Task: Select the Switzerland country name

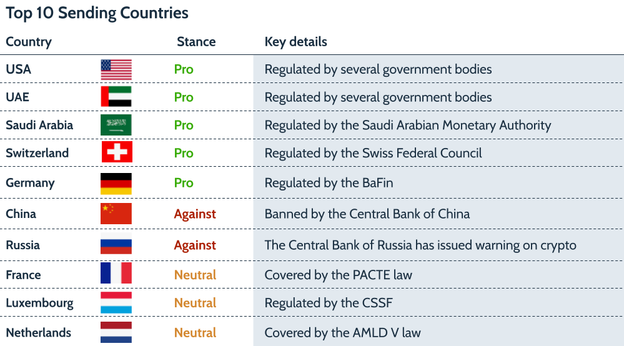Action: pos(37,153)
